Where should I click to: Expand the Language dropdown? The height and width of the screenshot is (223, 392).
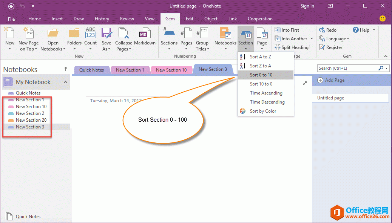[x=334, y=38]
